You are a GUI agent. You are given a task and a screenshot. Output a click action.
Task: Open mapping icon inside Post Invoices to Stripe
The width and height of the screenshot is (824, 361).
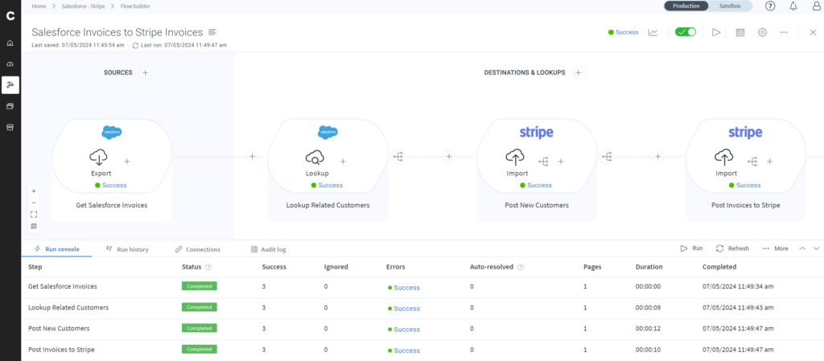click(x=752, y=162)
